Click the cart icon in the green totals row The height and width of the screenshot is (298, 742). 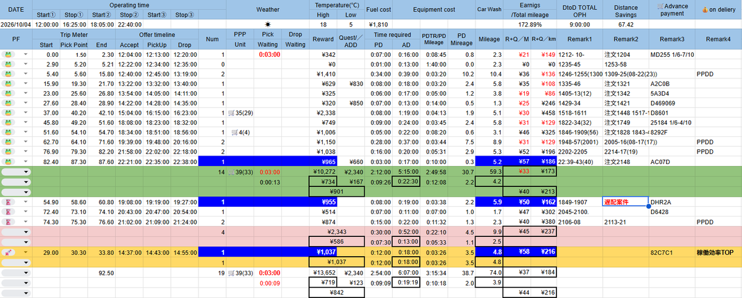(231, 172)
